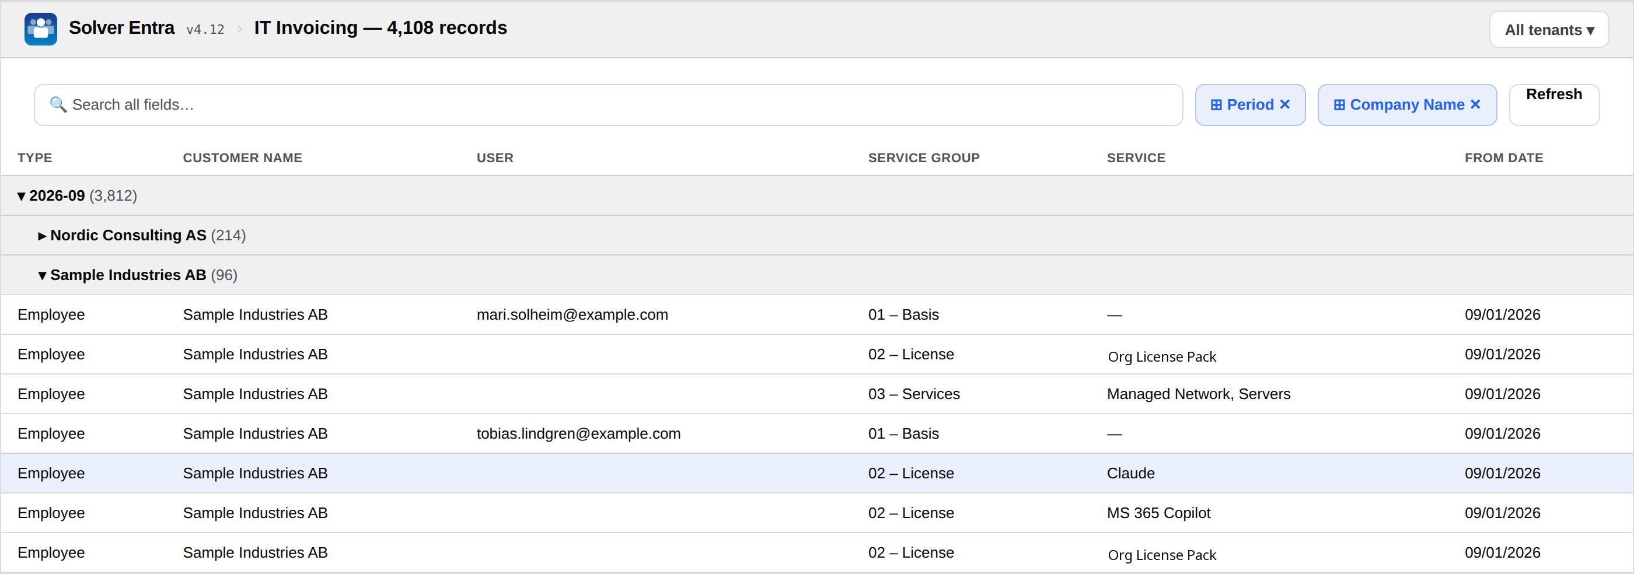Click FROM DATE in the Claude row
1634x574 pixels.
tap(1502, 473)
